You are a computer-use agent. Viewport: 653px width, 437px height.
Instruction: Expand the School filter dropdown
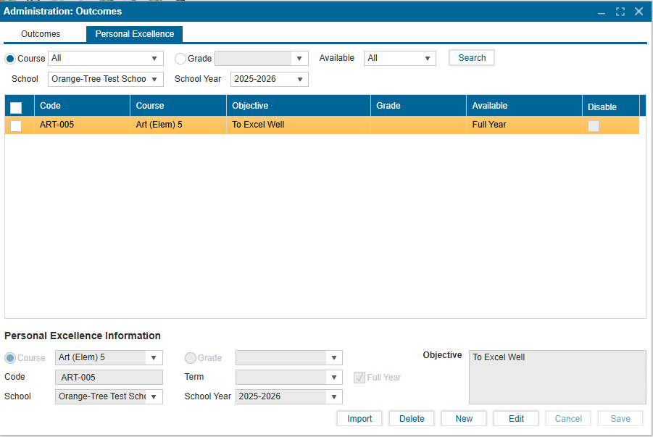(x=105, y=79)
